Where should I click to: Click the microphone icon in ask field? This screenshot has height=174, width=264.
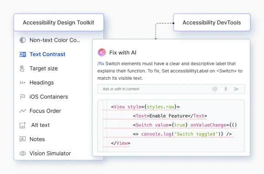coord(226,89)
